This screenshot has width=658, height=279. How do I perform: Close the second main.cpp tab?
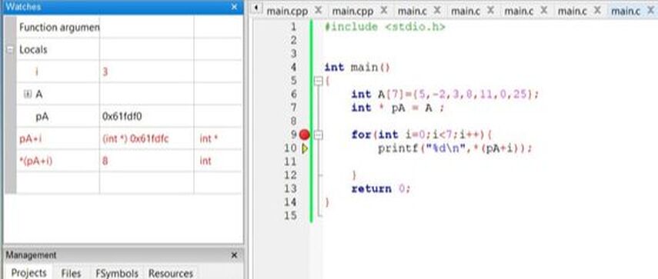point(383,11)
